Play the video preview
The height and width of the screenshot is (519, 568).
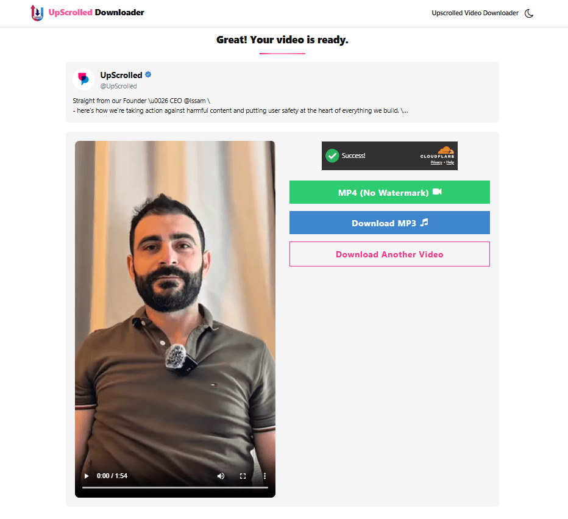click(x=87, y=476)
